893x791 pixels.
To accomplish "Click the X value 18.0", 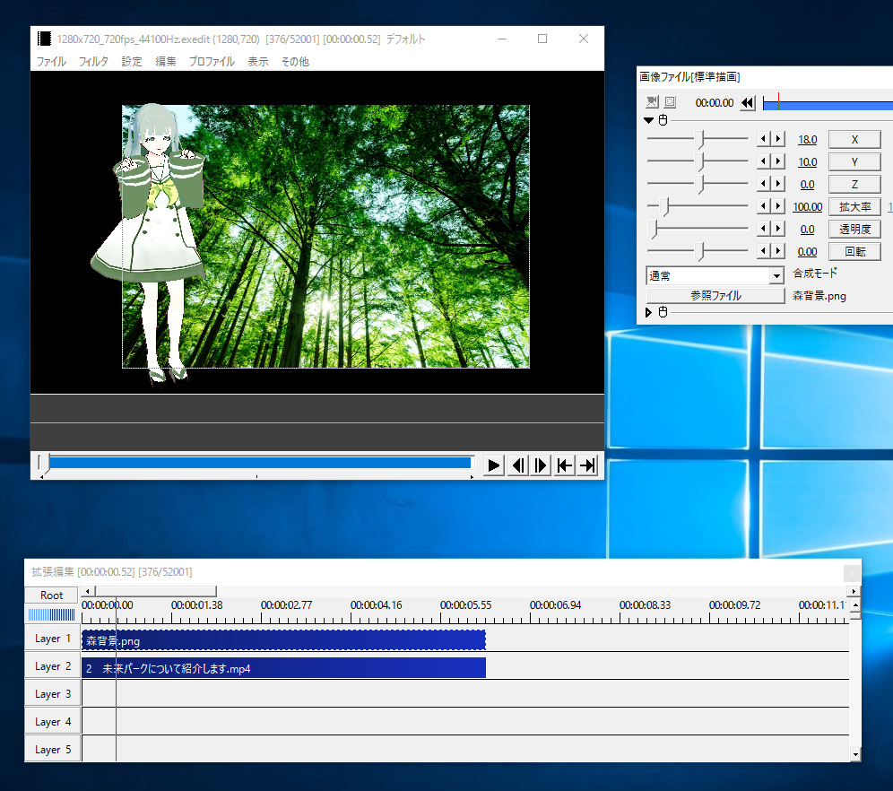I will point(807,140).
